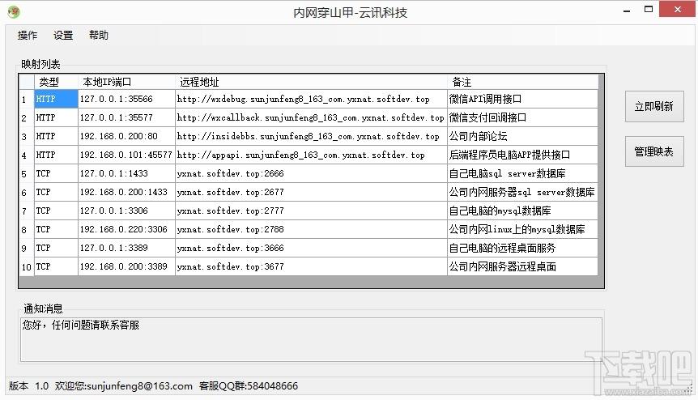Select local address 192.168.0.200:80

127,136
